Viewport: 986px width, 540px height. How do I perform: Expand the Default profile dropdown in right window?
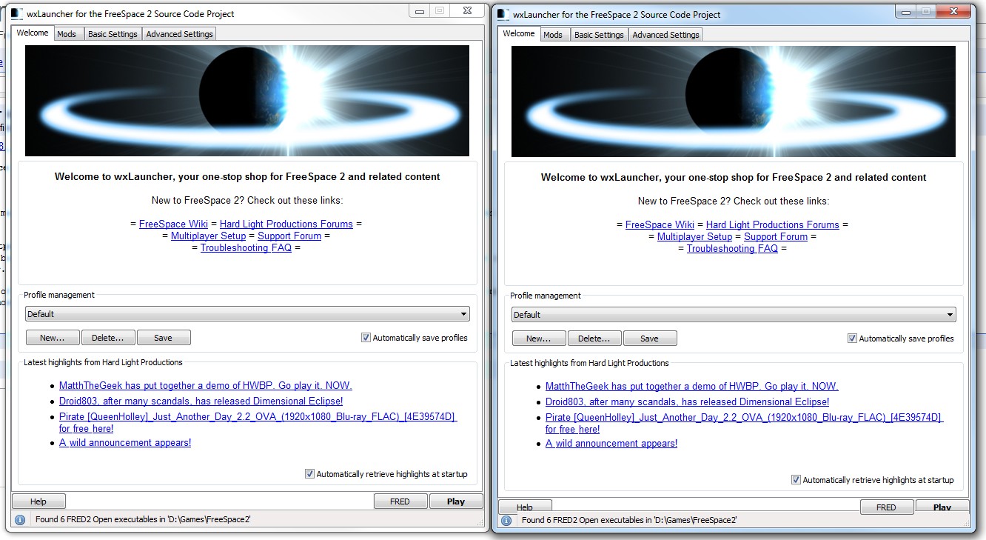[734, 315]
